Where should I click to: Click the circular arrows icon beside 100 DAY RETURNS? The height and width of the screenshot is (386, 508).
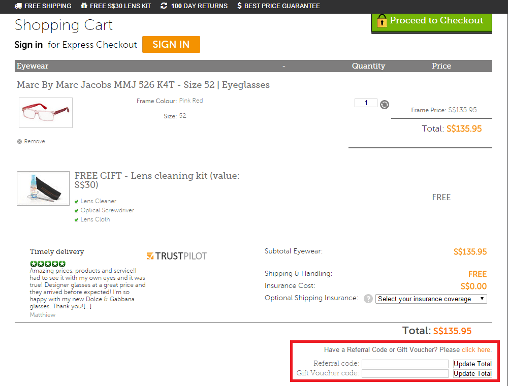pos(163,6)
